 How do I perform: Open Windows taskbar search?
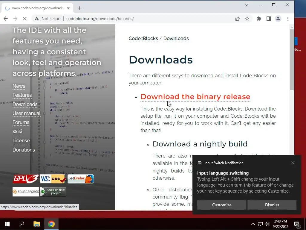tap(22, 224)
